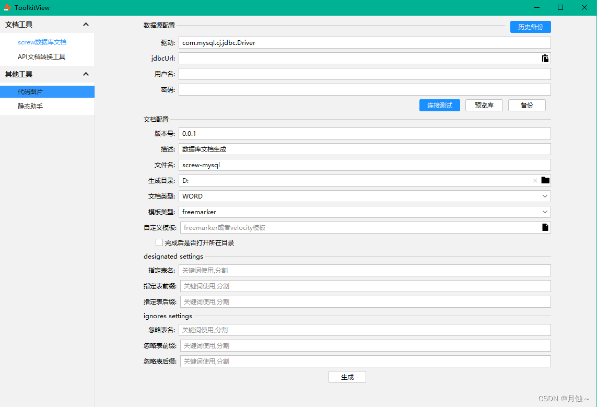597x407 pixels.
Task: Click the ToolkitView app icon in title bar
Action: click(x=7, y=7)
